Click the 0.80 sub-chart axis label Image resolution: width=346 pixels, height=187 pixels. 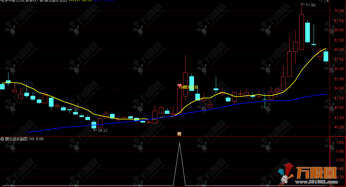click(x=340, y=151)
